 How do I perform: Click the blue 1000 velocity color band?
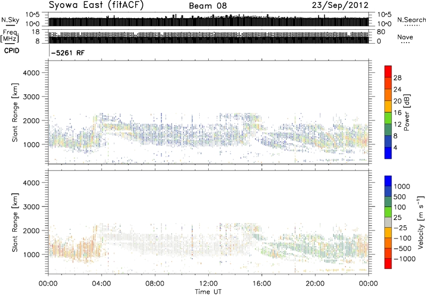click(388, 181)
